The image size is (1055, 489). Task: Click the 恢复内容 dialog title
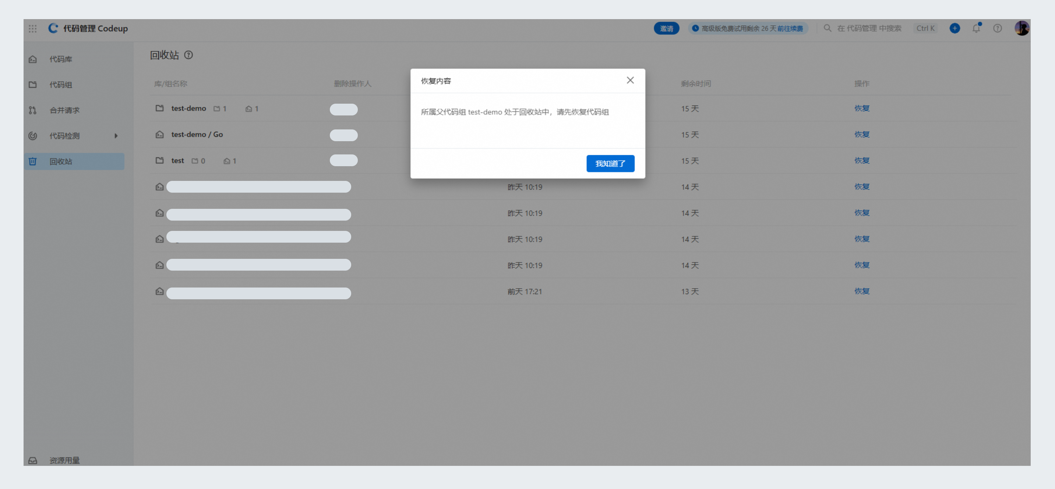(x=436, y=81)
